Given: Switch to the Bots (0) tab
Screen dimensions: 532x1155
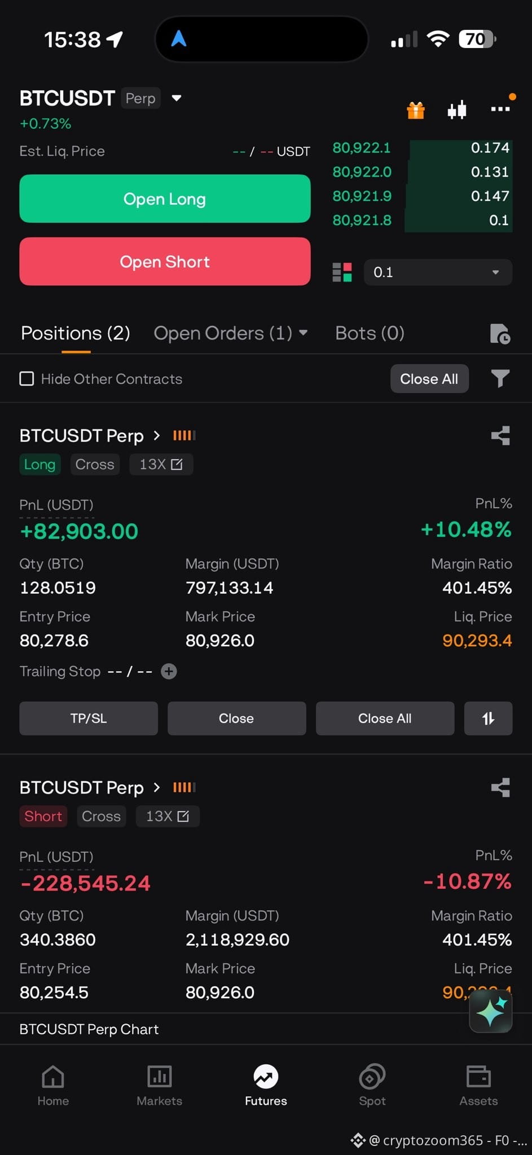Looking at the screenshot, I should (x=370, y=333).
